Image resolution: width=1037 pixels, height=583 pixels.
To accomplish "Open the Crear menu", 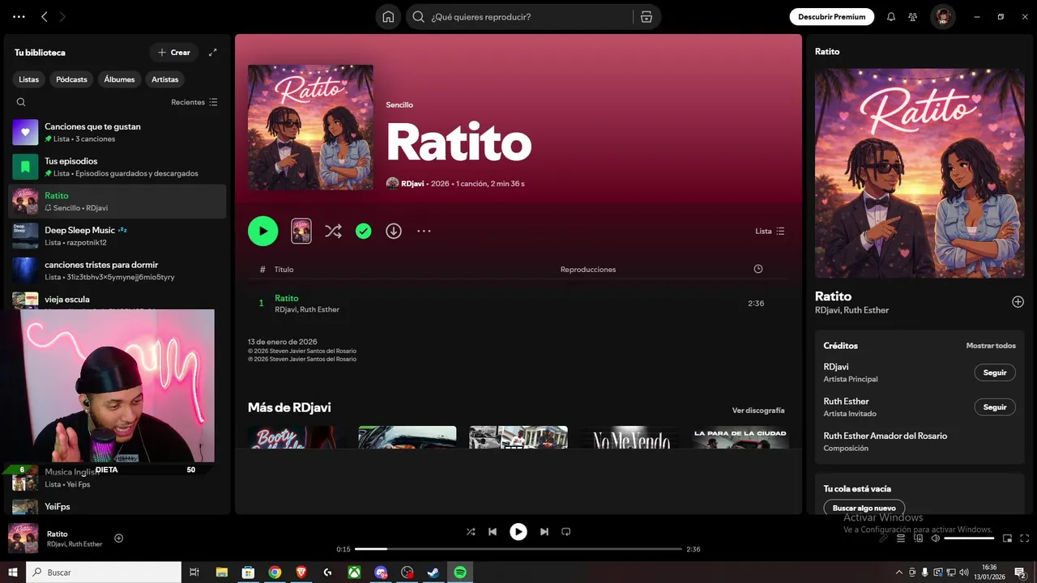I will (174, 52).
